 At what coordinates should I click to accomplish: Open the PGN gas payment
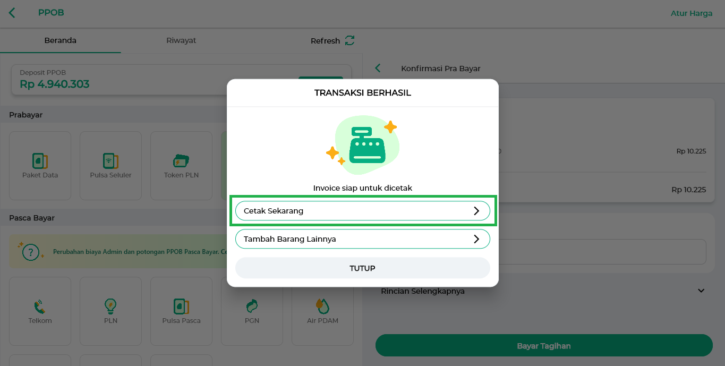pos(252,311)
